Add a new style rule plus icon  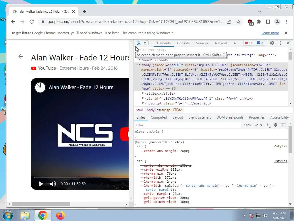pos(268,125)
